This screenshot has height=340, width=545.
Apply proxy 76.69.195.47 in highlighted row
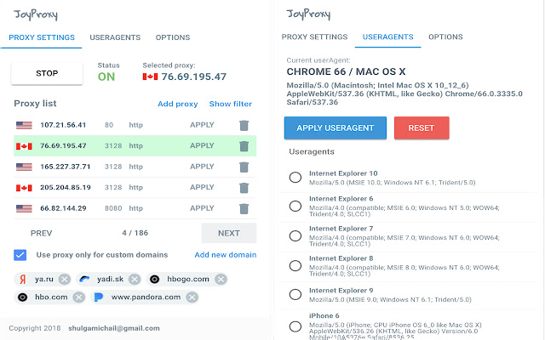[x=202, y=145]
